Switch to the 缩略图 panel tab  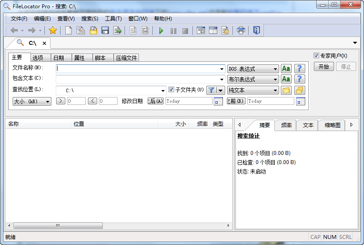tap(332, 125)
